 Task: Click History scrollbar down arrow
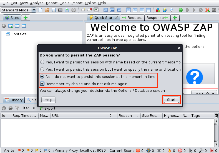point(216,144)
